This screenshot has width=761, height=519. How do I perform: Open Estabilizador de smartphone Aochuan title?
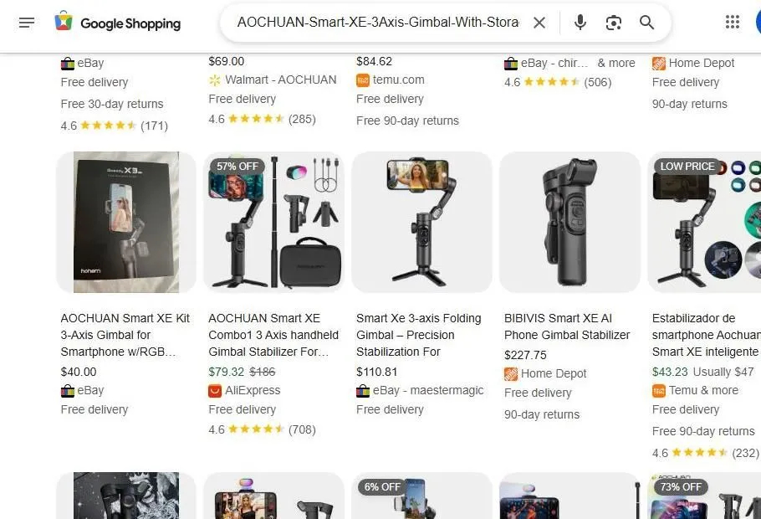(706, 335)
